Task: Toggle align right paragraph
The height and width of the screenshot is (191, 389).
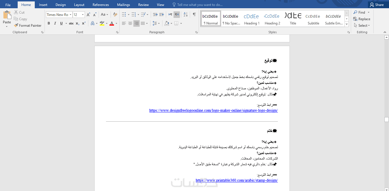Action: [x=137, y=23]
